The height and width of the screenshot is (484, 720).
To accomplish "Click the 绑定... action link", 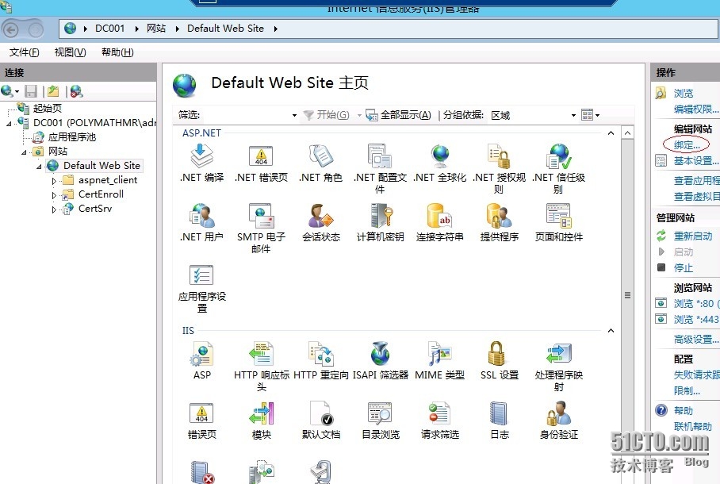I will tap(687, 144).
